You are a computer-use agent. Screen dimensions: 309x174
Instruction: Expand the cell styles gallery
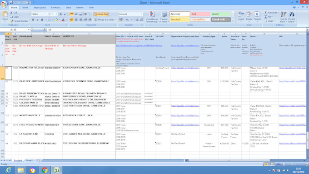[x=233, y=20]
